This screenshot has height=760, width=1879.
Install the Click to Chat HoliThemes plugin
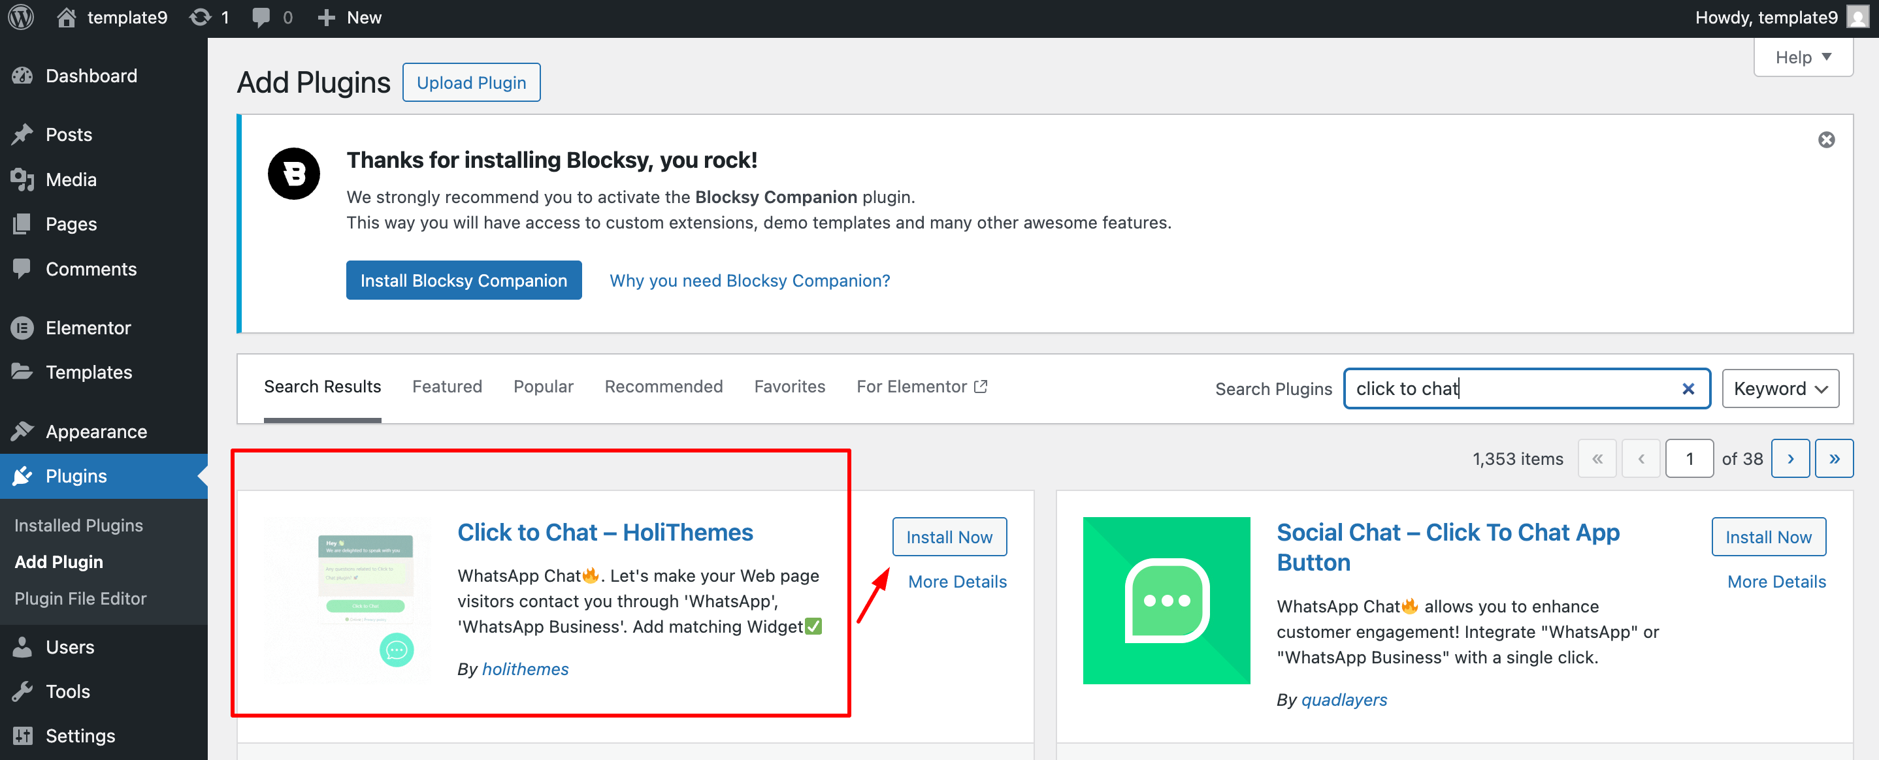[948, 538]
